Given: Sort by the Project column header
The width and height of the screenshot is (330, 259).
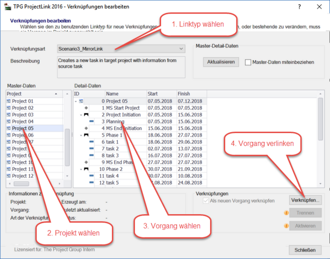Looking at the screenshot, I should tap(34, 94).
